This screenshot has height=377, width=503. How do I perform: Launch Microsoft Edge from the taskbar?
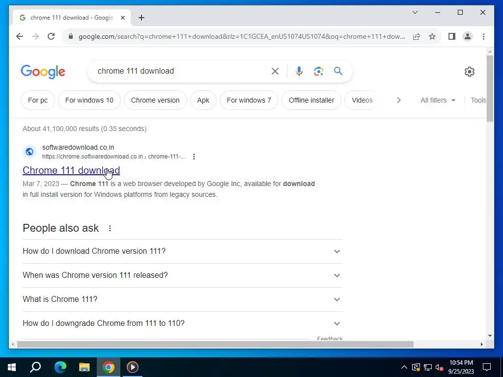point(60,367)
